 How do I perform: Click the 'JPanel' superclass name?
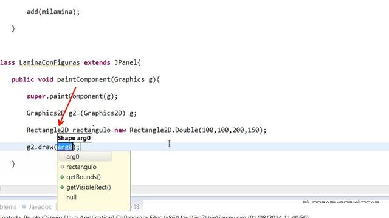click(125, 62)
